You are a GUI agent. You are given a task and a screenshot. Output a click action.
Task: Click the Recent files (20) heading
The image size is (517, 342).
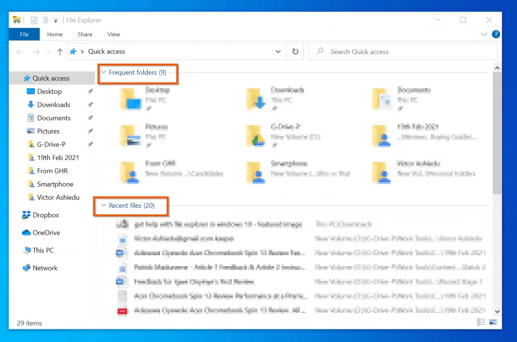click(x=132, y=205)
